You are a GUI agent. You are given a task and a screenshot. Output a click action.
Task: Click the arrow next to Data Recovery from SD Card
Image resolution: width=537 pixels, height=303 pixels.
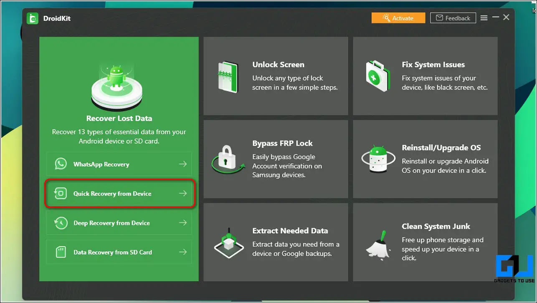[183, 252]
